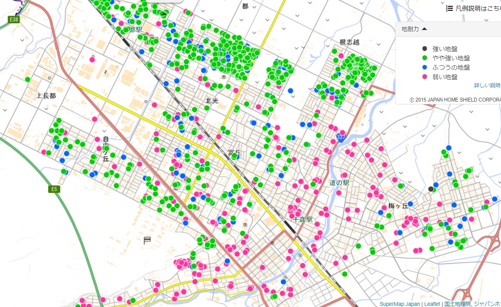The image size is (501, 307).
Task: Open the Leaflet attribution link
Action: pos(432,304)
